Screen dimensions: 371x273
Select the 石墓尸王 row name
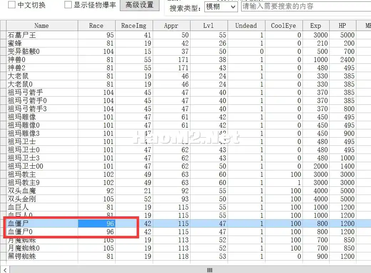point(42,35)
